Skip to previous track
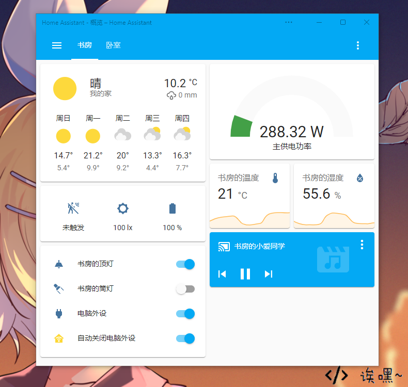 [x=222, y=274]
